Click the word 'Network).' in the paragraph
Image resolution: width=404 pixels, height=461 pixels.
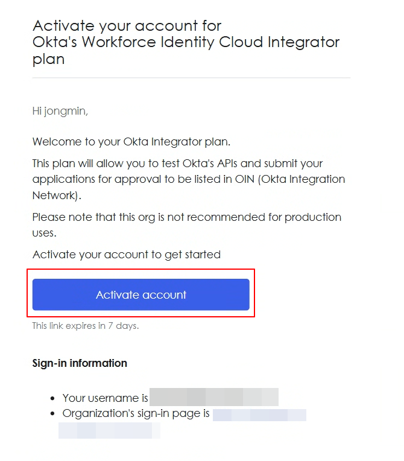[x=57, y=196]
